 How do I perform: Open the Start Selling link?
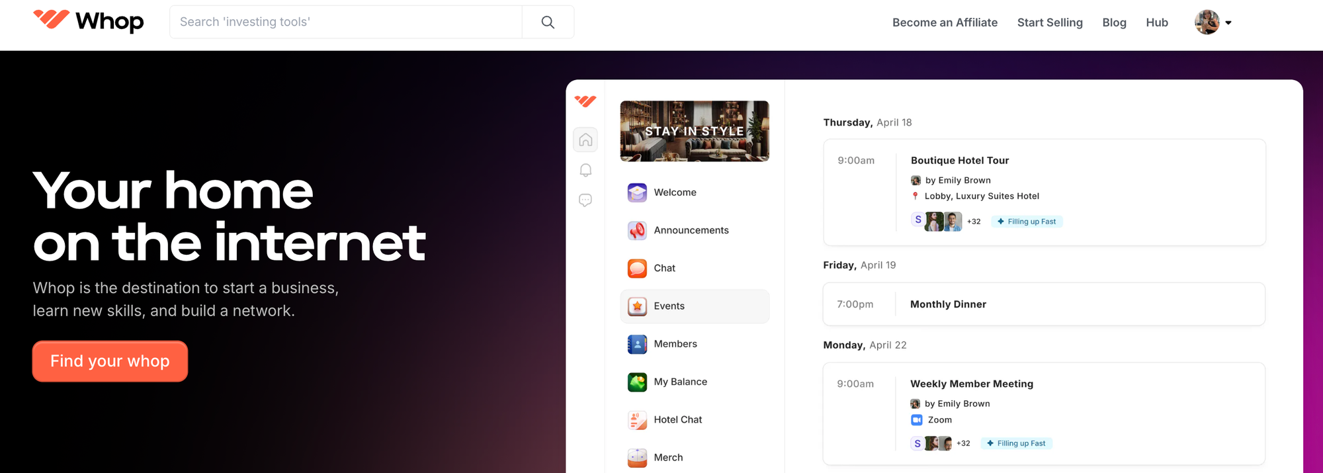pyautogui.click(x=1050, y=22)
